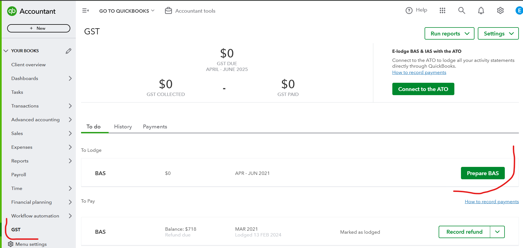Expand the Expenses submenu chevron

click(70, 147)
